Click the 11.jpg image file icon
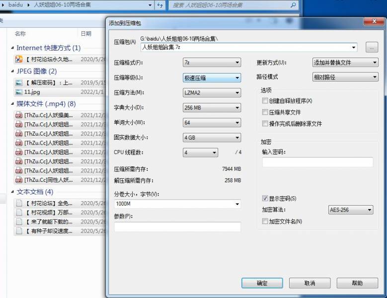The height and width of the screenshot is (298, 387). (x=19, y=92)
